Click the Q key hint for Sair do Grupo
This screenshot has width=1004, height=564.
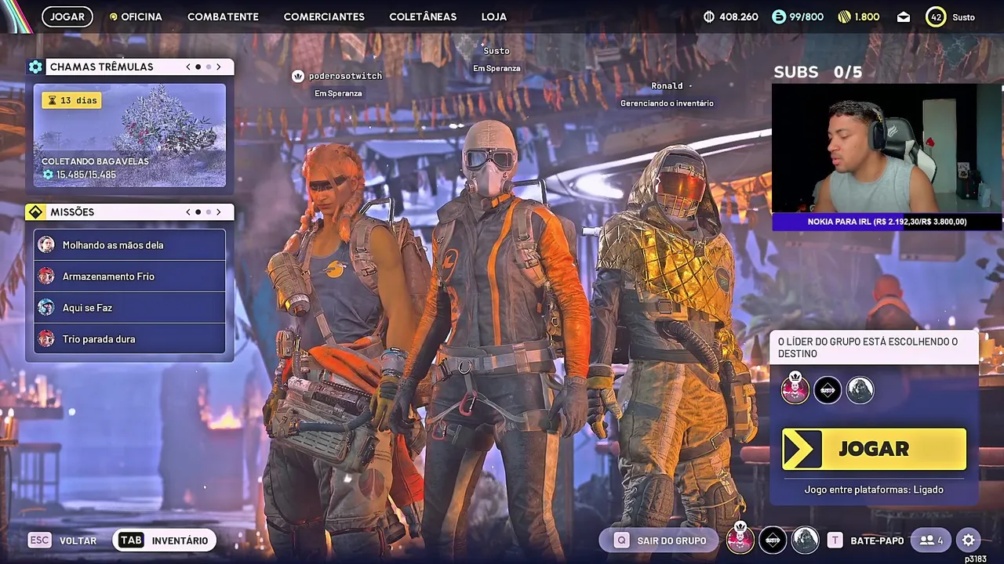[622, 540]
